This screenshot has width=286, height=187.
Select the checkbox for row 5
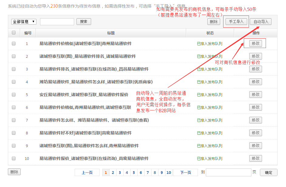coord(14,95)
